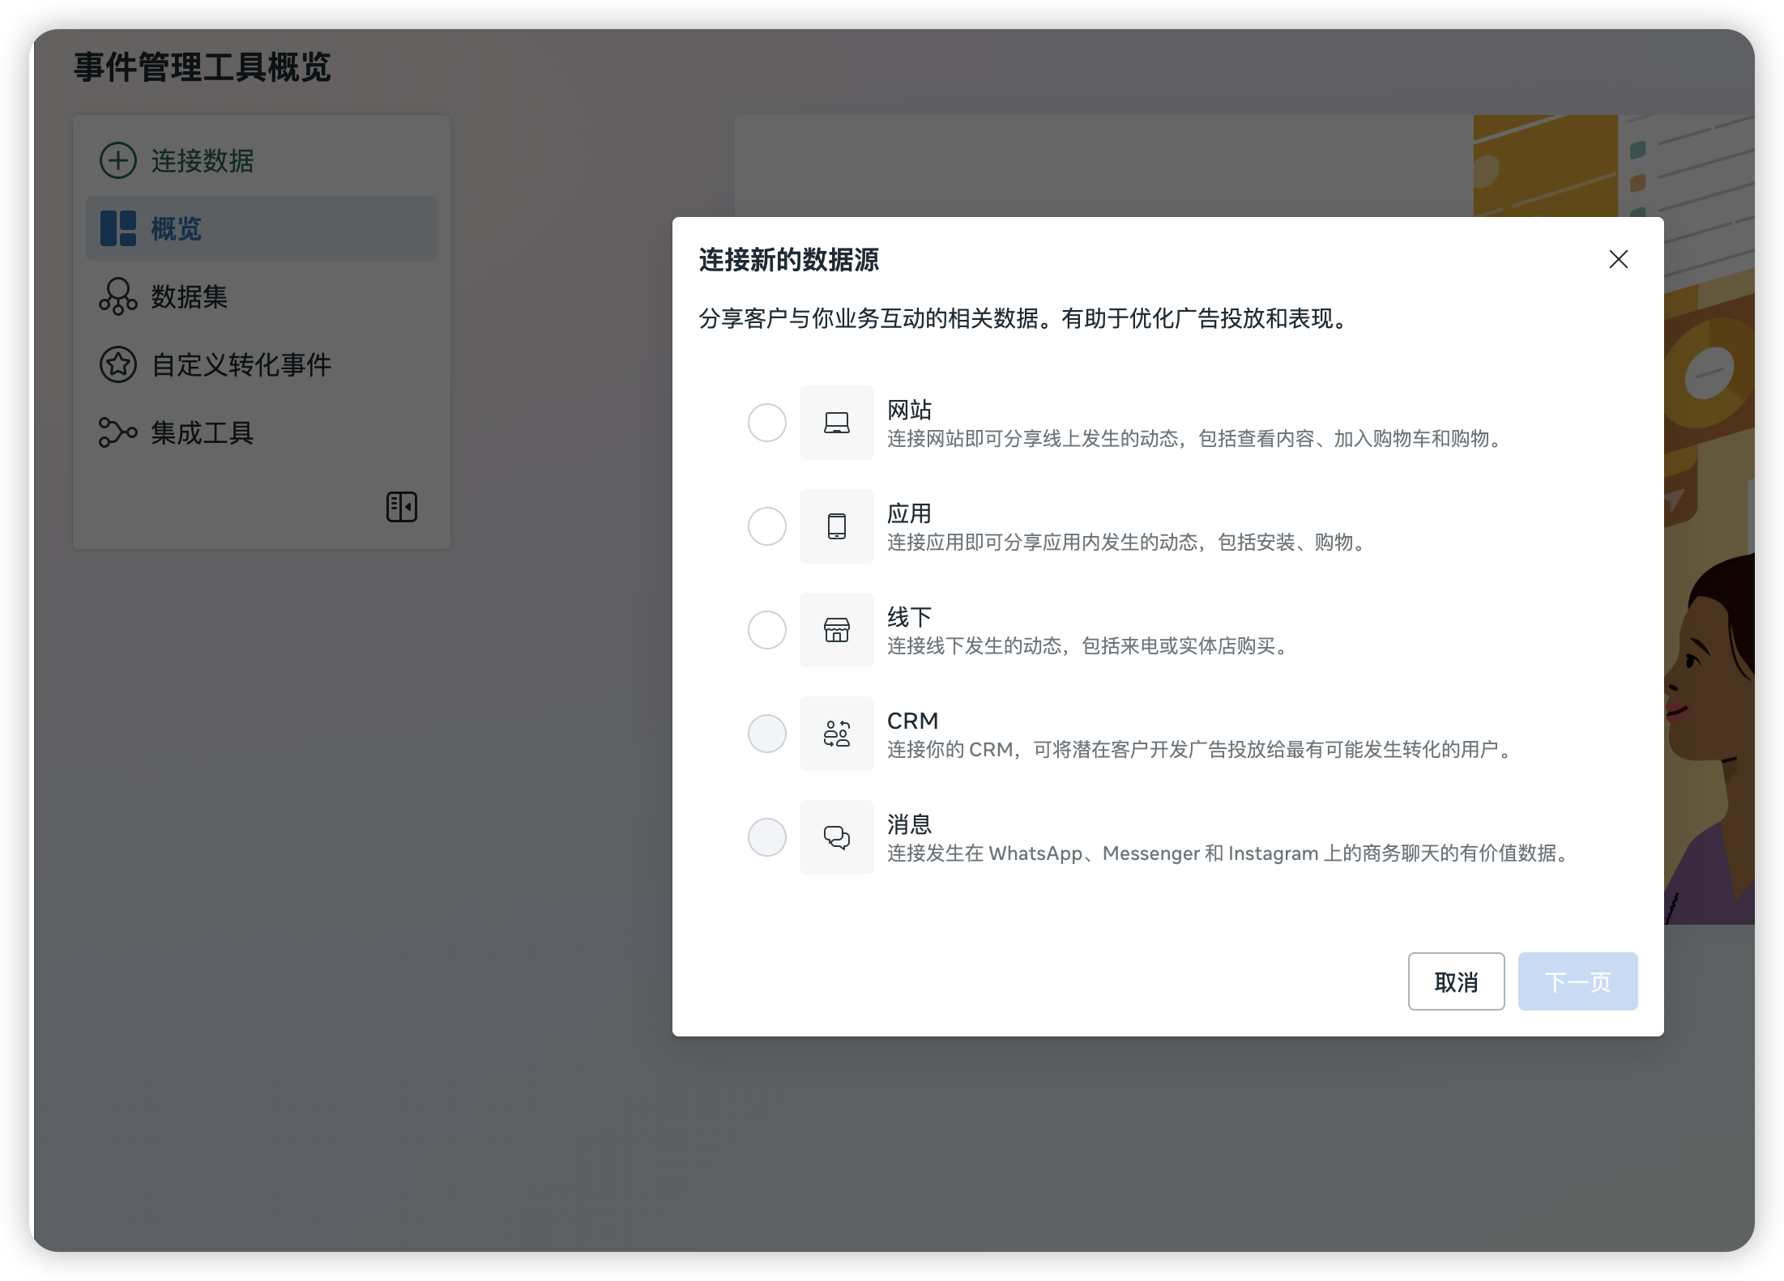Click the people icon for CRM
The width and height of the screenshot is (1784, 1281).
pos(836,734)
